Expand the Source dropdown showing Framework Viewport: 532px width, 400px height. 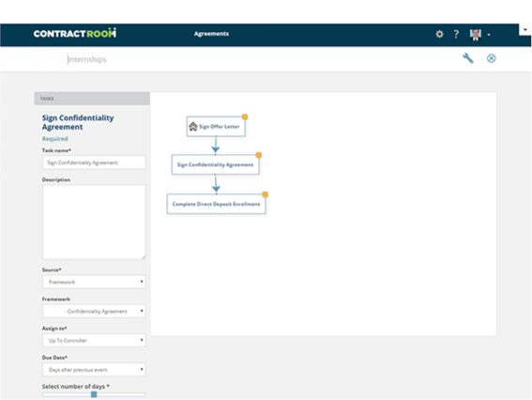[94, 282]
